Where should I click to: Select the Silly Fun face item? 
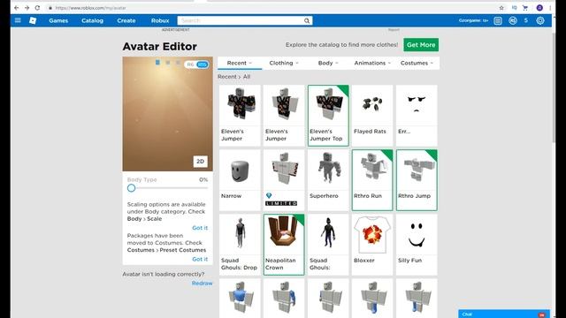pos(417,245)
